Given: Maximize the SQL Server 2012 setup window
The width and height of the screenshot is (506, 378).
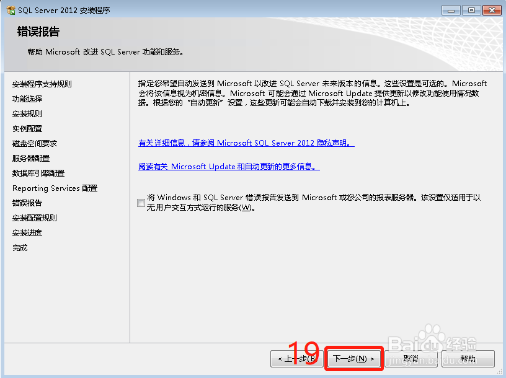Looking at the screenshot, I should 471,11.
